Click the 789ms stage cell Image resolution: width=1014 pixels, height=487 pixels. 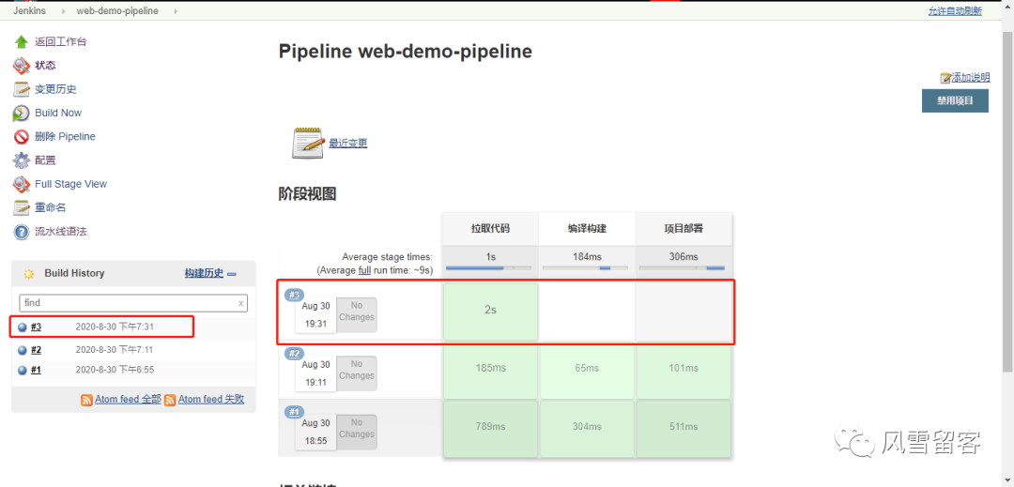(x=490, y=427)
